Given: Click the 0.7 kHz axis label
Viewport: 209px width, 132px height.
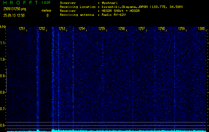Looking at the screenshot, I should coord(2,109).
